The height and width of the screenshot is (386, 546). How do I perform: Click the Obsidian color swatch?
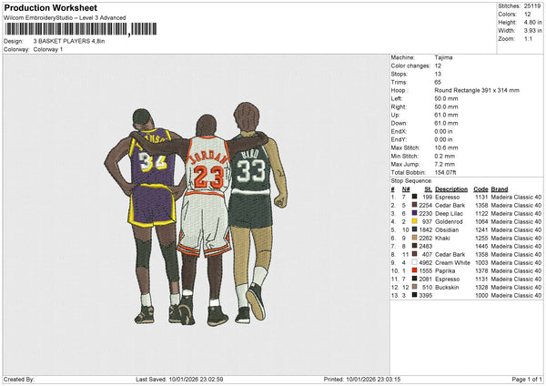[414, 229]
